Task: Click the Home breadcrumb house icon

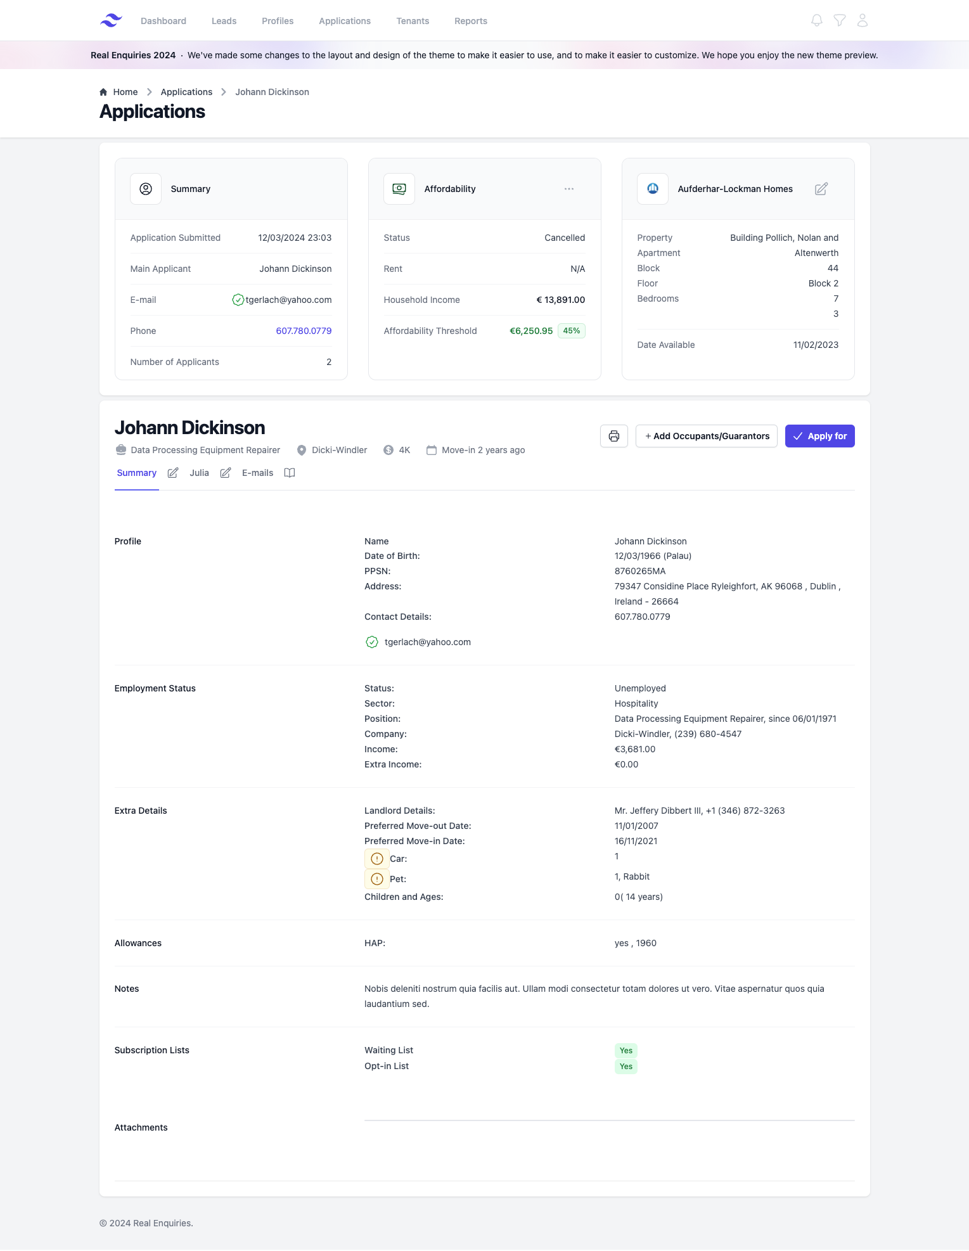Action: [103, 92]
